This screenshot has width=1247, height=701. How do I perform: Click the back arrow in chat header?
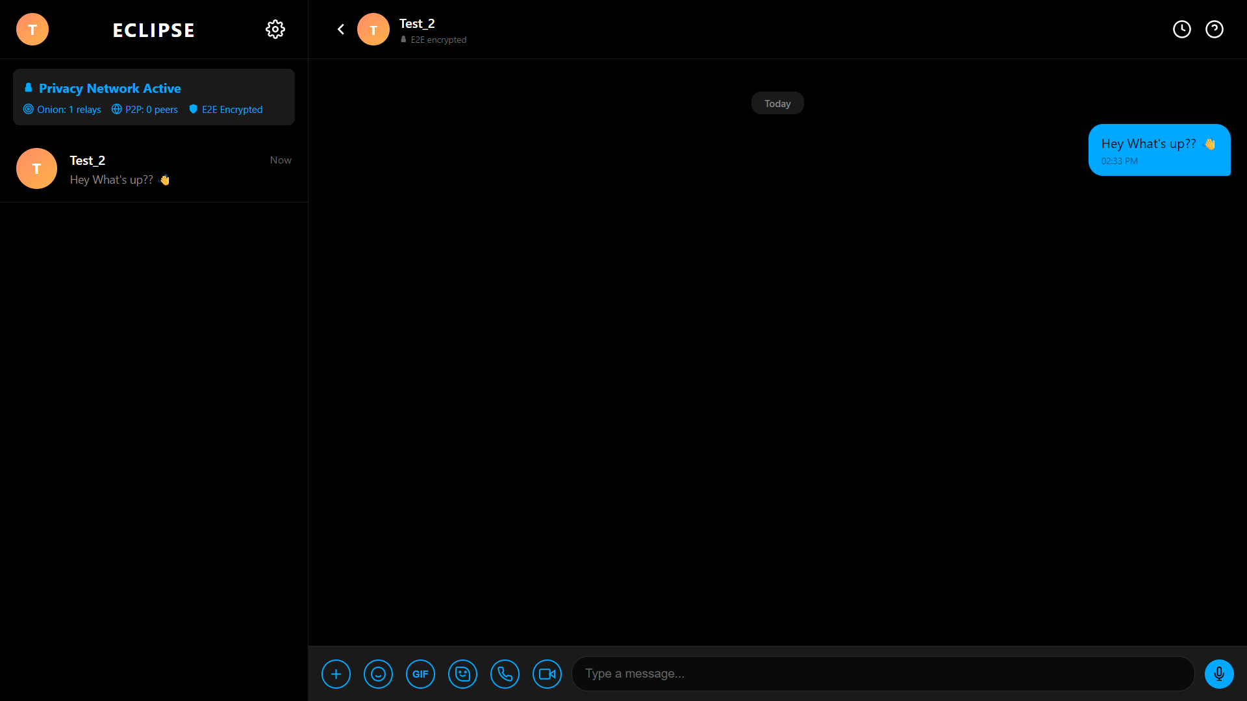pos(341,29)
